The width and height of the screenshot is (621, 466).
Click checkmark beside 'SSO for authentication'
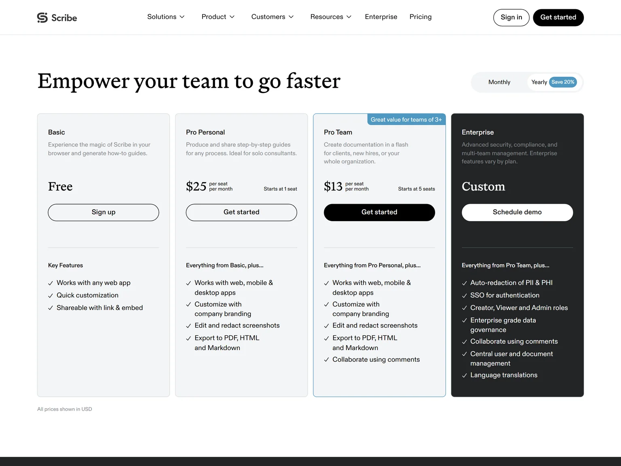pyautogui.click(x=464, y=296)
